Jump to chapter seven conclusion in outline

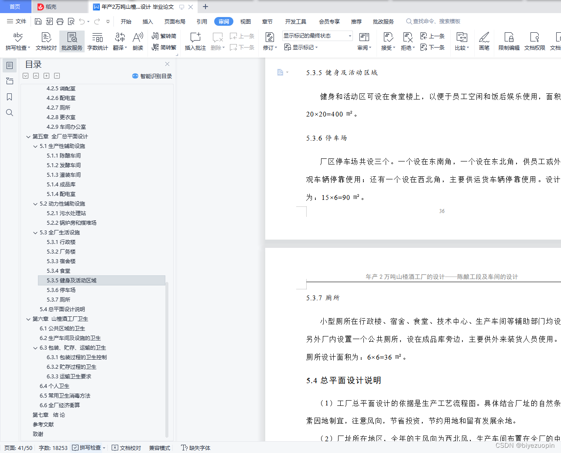pos(49,415)
